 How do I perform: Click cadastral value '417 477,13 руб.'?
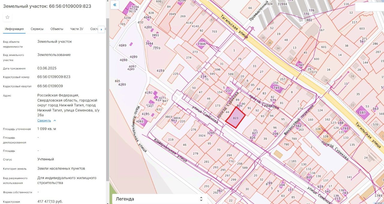(x=50, y=201)
